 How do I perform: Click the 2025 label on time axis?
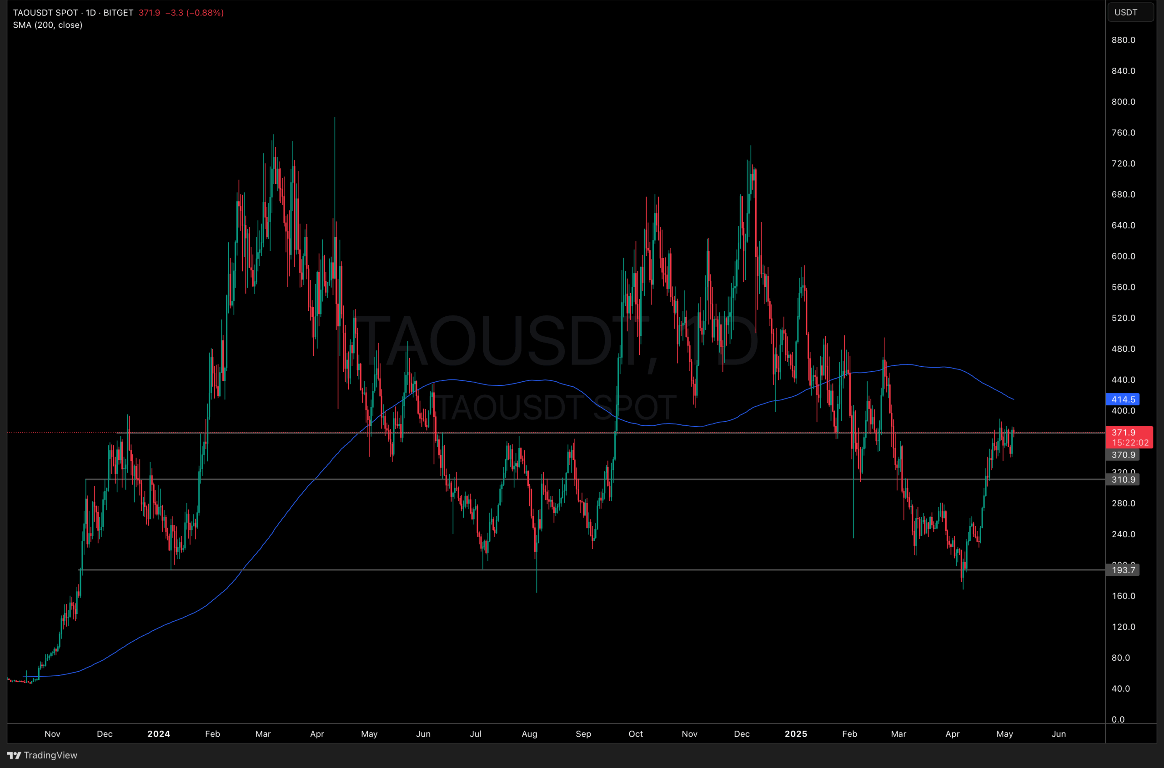[796, 734]
